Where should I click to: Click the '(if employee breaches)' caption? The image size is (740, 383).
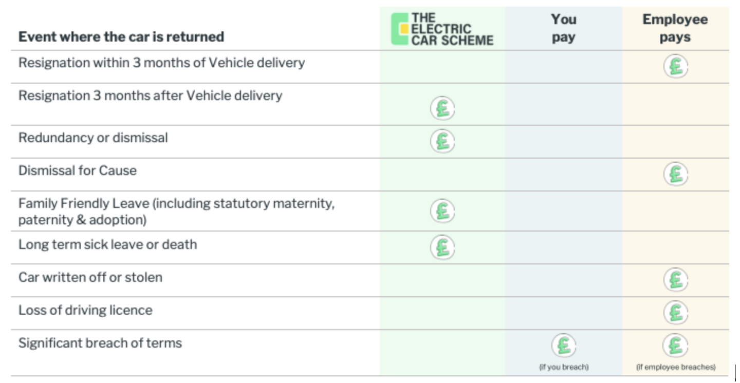click(676, 368)
